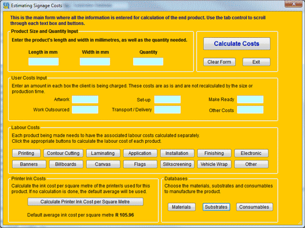
Task: Choose the Contour Cutting labour button
Action: coord(63,153)
